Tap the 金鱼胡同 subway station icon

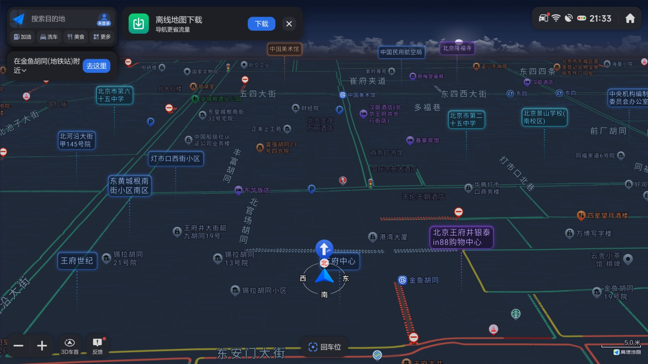coord(402,280)
